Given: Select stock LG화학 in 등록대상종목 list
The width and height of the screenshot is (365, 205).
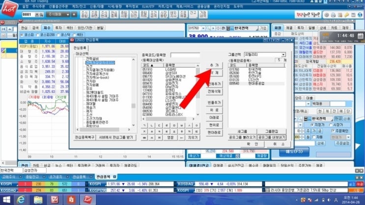Looking at the screenshot, I should click(x=170, y=70).
